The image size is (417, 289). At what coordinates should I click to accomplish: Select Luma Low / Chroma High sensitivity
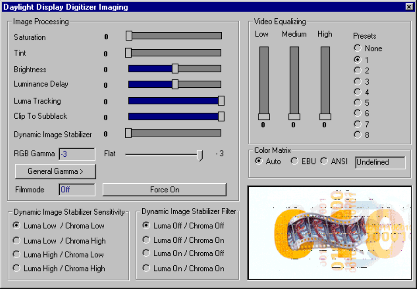click(17, 241)
